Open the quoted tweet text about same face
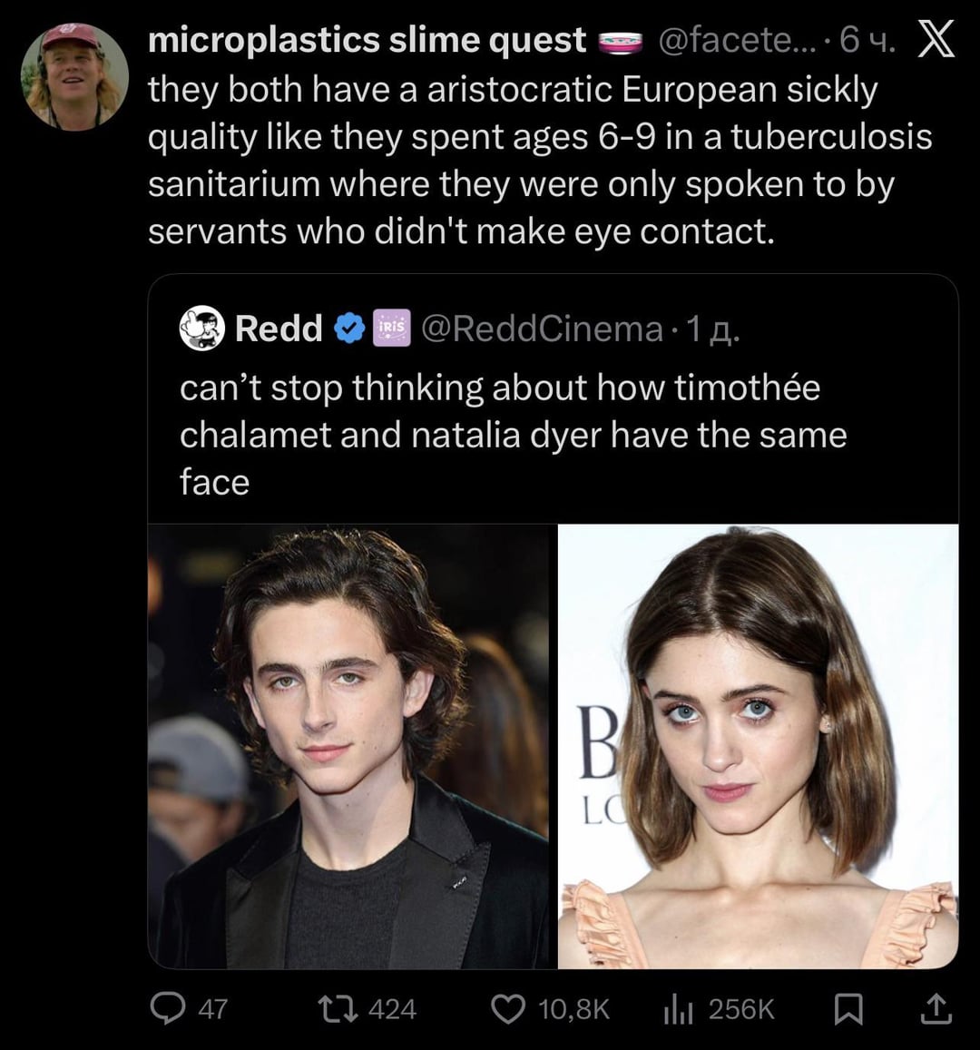 click(x=513, y=435)
